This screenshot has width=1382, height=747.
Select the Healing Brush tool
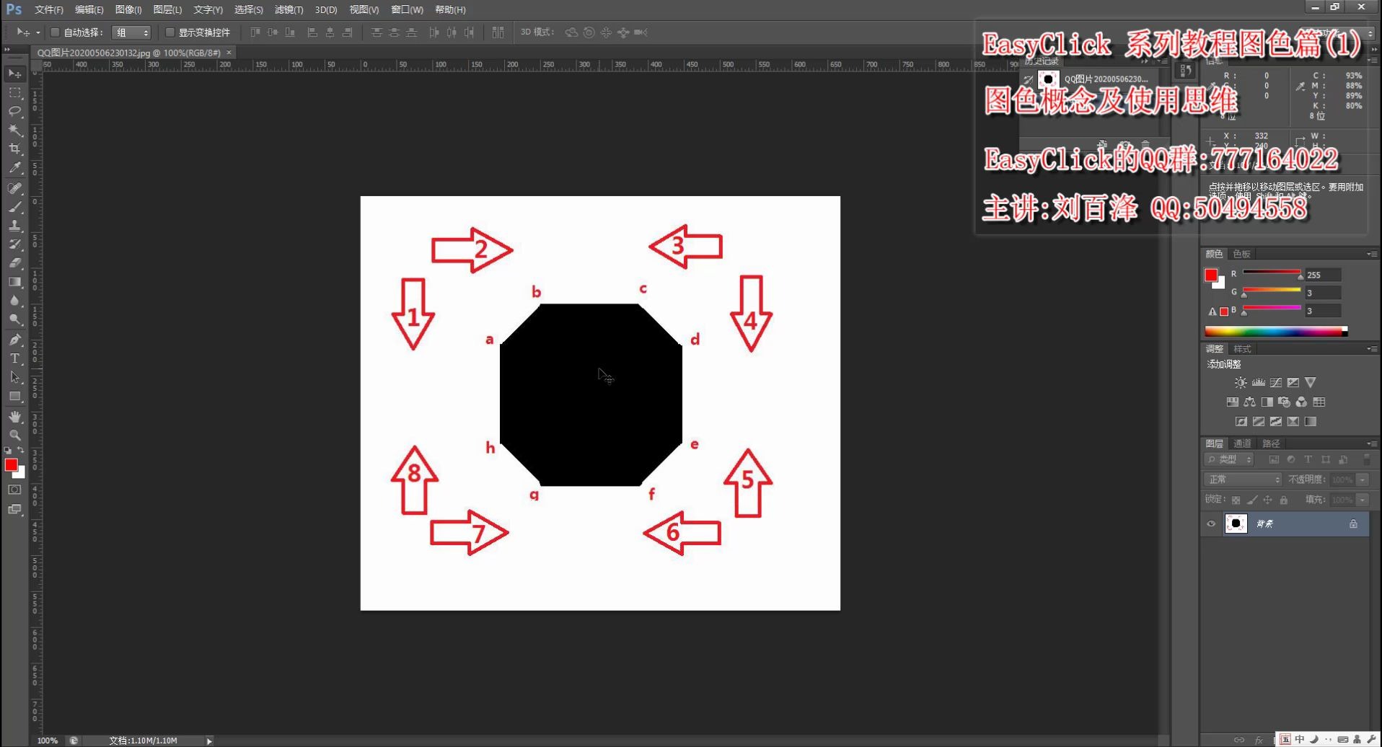tap(14, 188)
